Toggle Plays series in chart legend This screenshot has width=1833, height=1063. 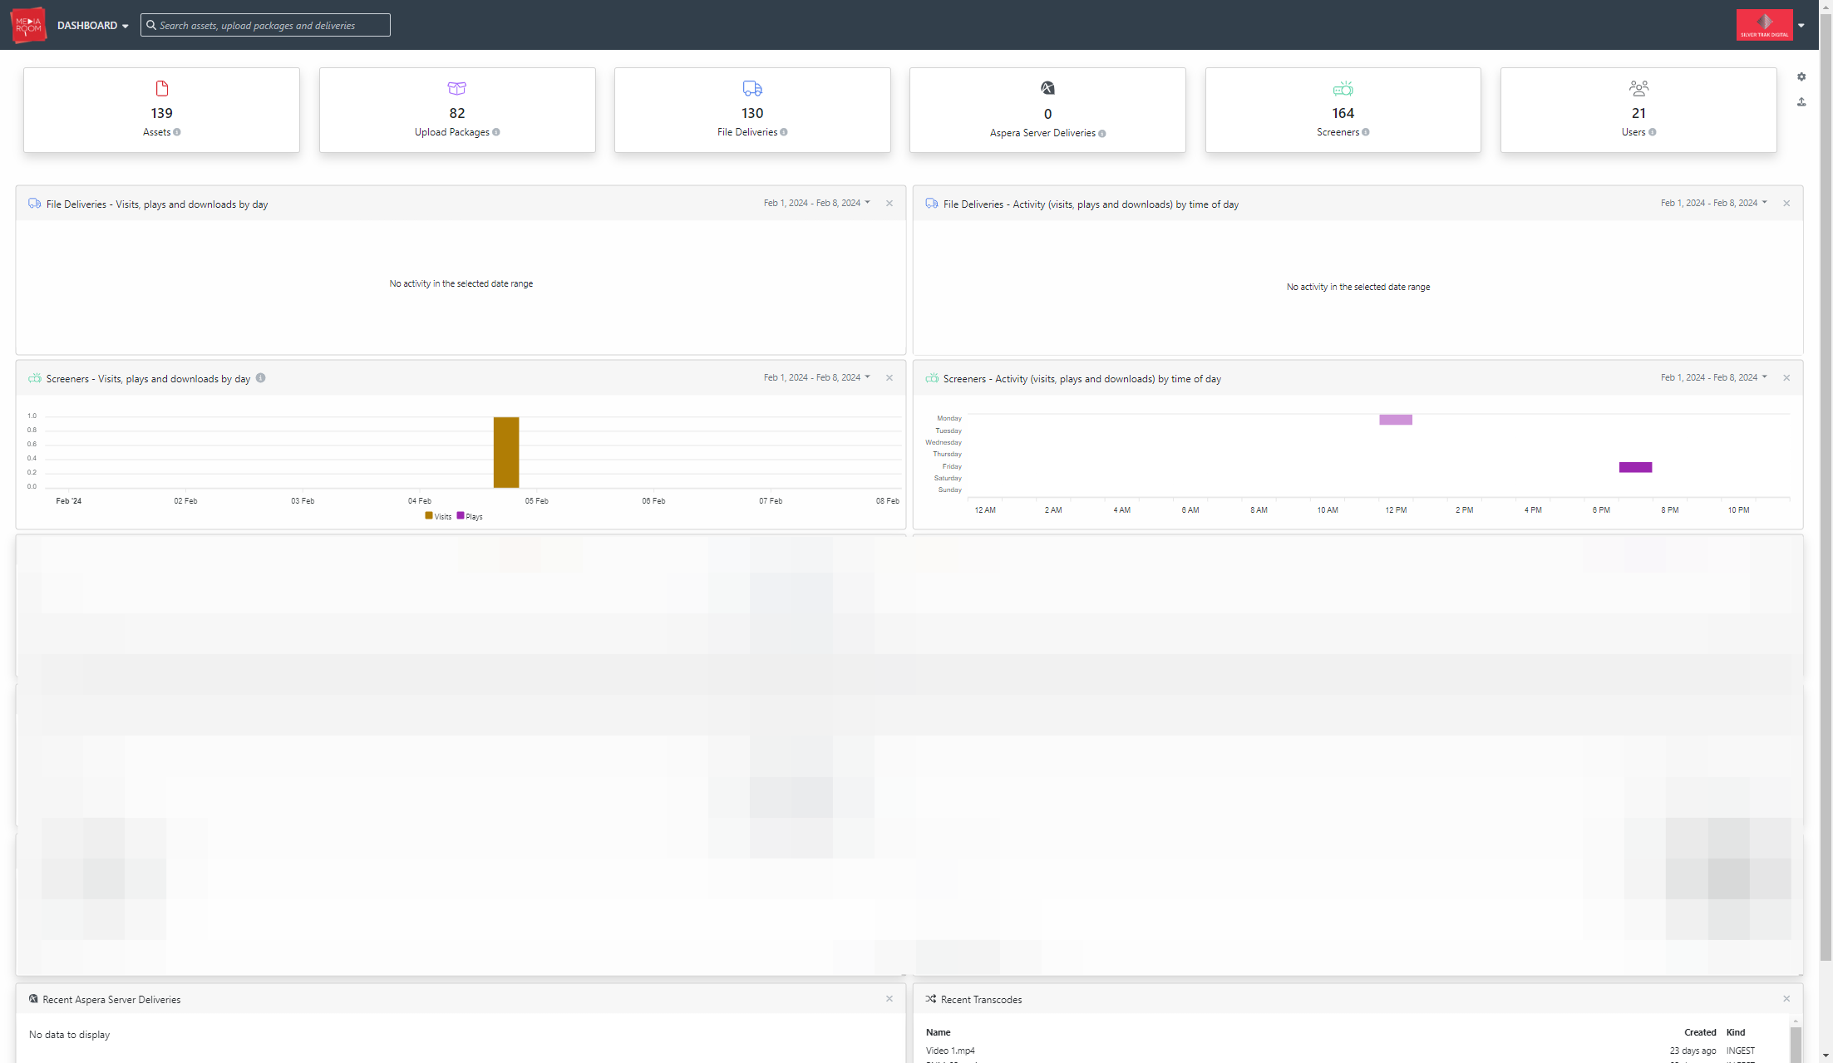coord(470,516)
